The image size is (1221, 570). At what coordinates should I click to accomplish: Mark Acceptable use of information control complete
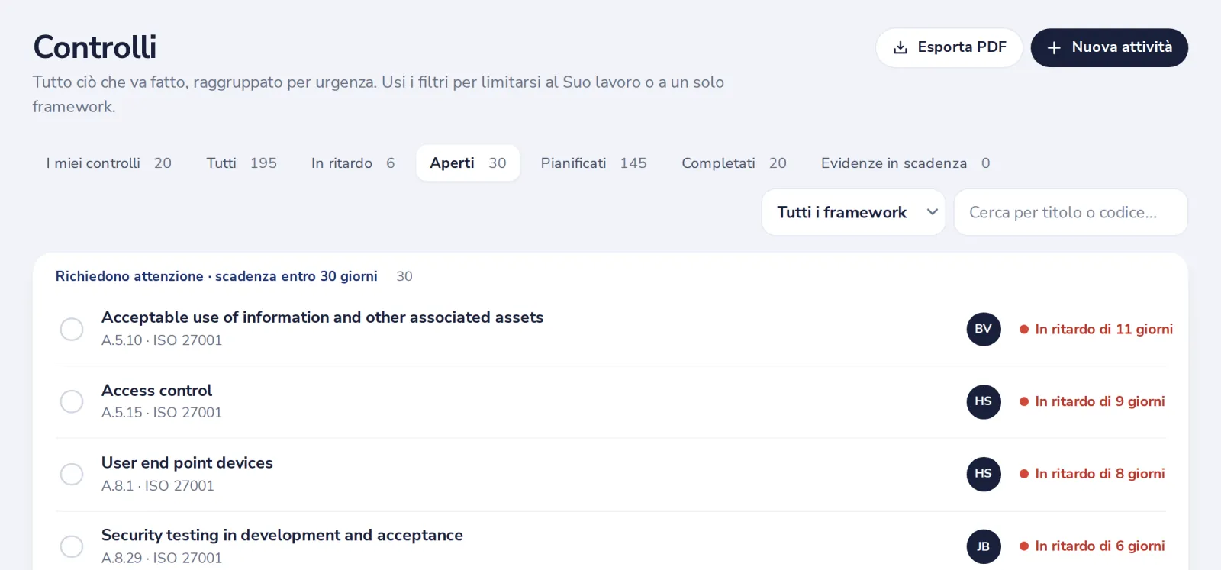click(x=72, y=329)
